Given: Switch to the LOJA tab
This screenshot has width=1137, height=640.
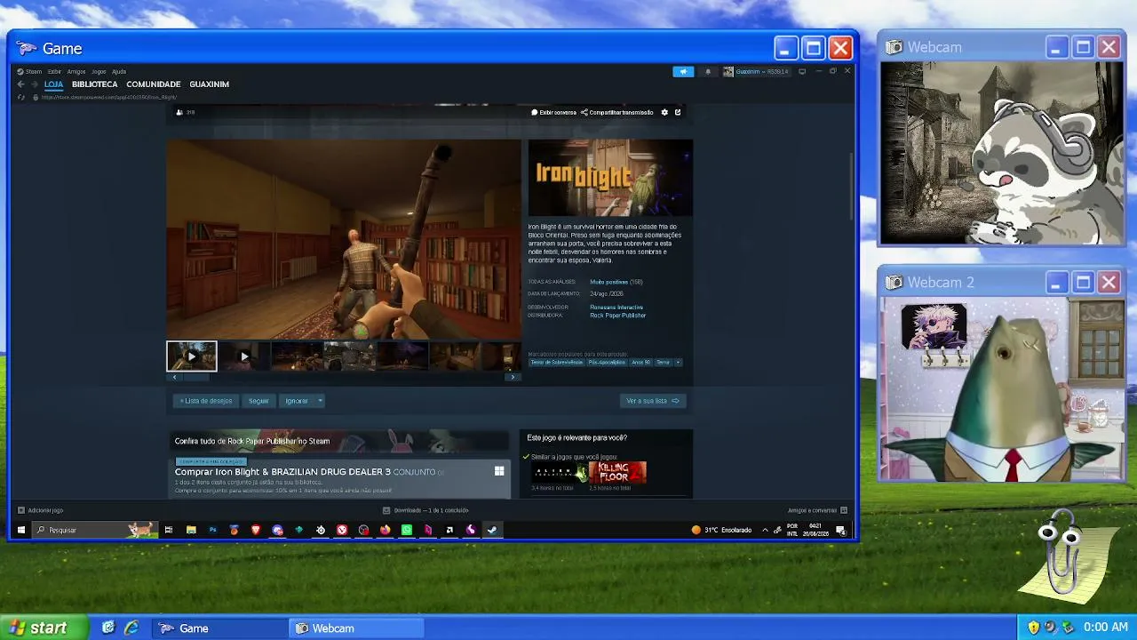Looking at the screenshot, I should click(53, 84).
